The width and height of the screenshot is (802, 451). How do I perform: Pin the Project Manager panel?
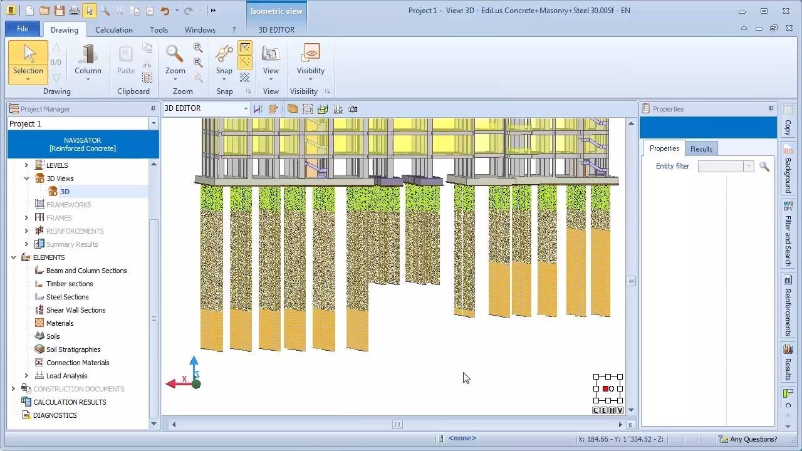pyautogui.click(x=153, y=109)
